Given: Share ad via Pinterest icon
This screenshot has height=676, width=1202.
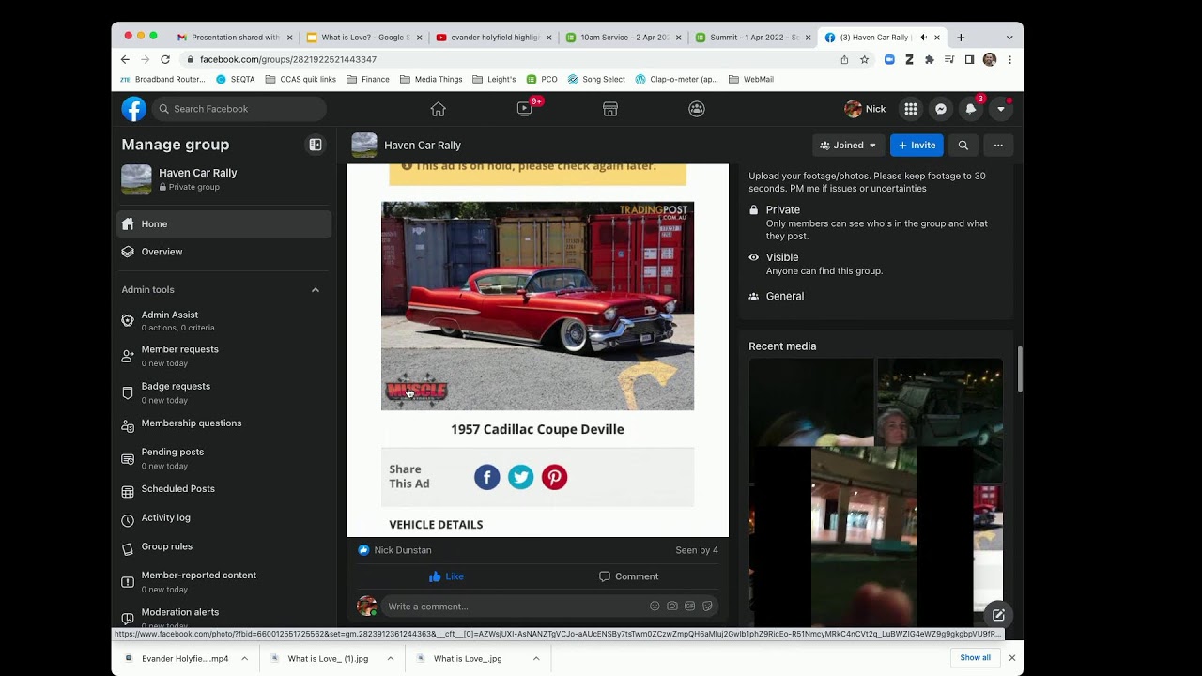Looking at the screenshot, I should pyautogui.click(x=554, y=477).
